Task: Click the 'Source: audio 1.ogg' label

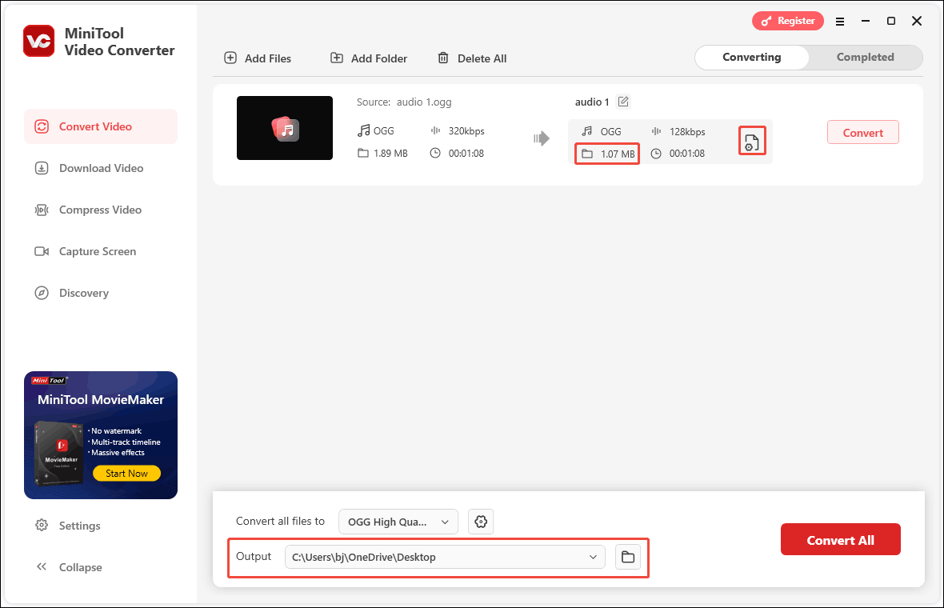Action: coord(404,102)
